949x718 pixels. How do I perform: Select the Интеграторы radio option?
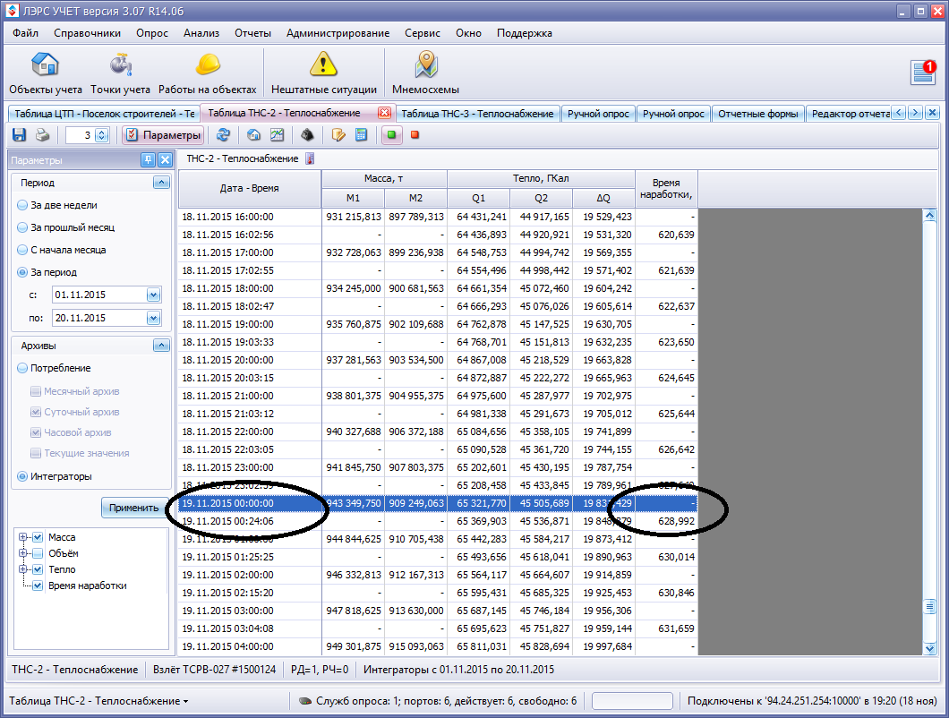click(55, 476)
